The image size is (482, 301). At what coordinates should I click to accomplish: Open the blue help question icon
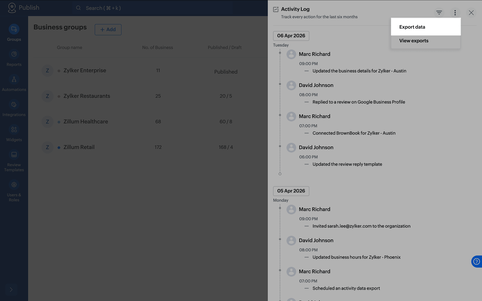tap(477, 262)
